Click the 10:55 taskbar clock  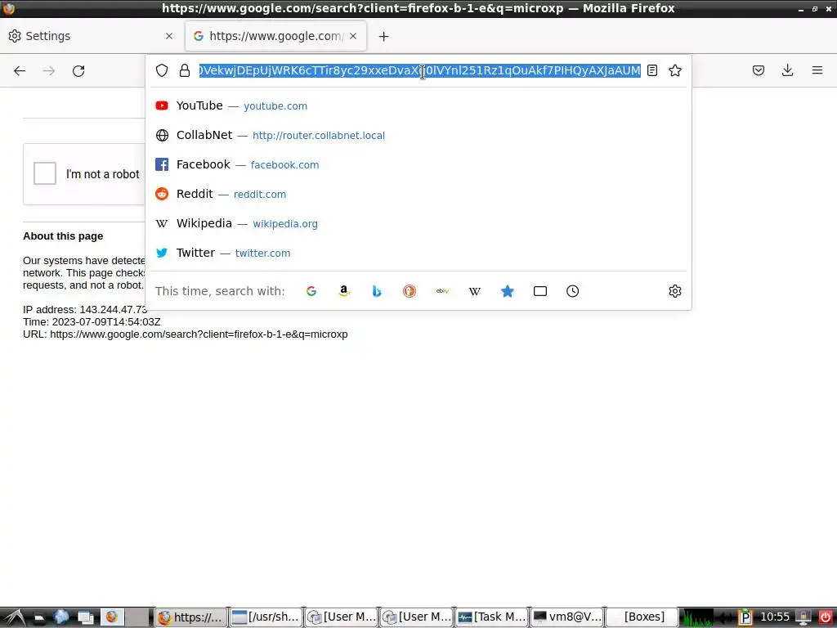tap(774, 617)
